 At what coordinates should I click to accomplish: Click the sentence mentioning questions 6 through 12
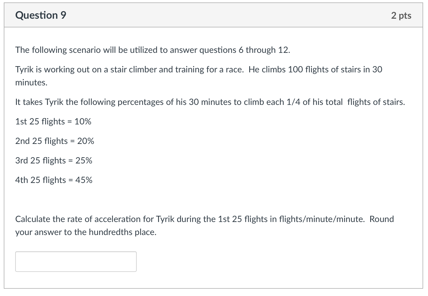point(152,50)
